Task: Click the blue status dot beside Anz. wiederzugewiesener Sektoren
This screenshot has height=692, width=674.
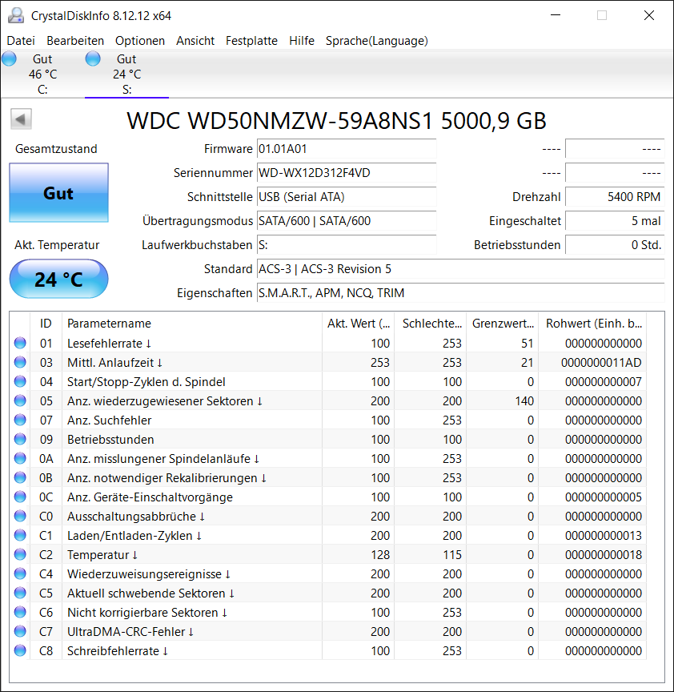Action: point(18,400)
